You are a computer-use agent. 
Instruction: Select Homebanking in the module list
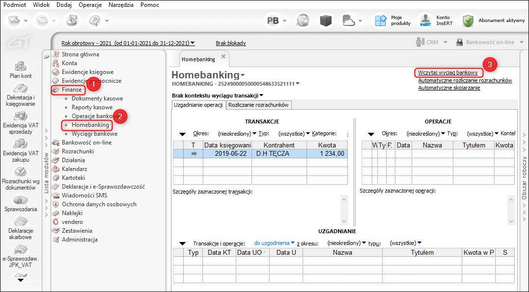click(x=90, y=125)
